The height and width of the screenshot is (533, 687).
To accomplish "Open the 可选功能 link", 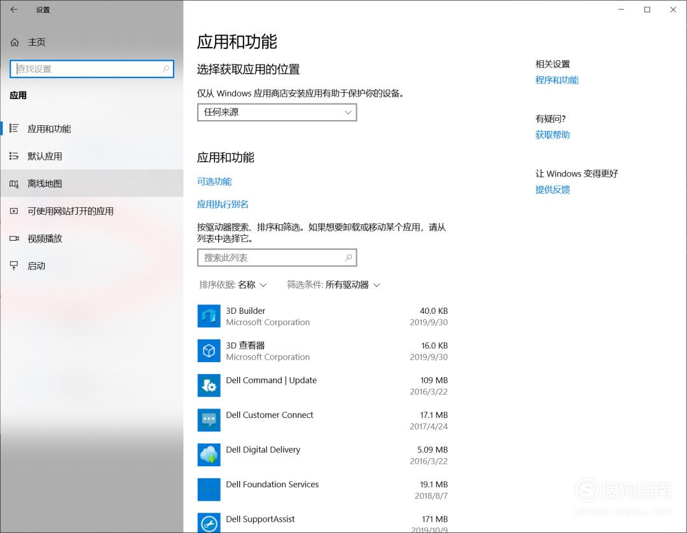I will point(214,181).
